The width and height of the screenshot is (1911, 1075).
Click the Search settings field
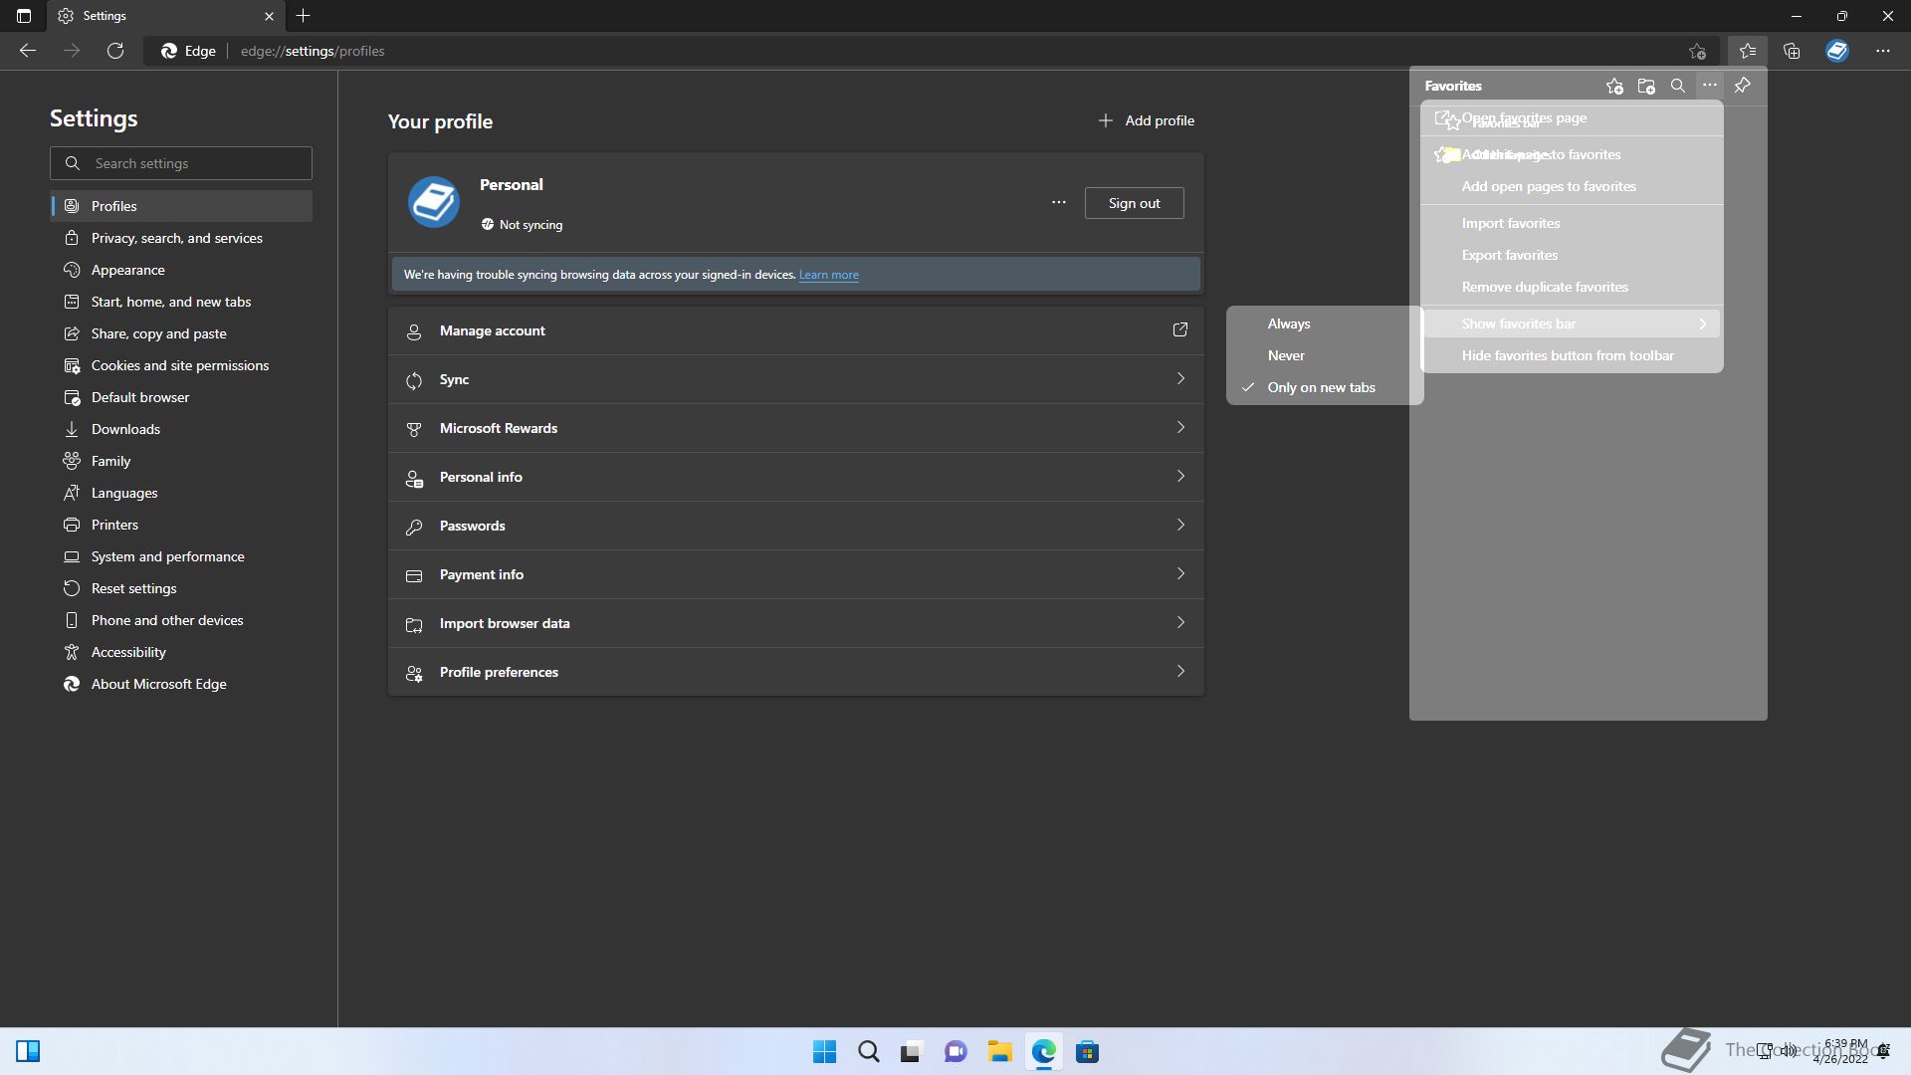[181, 163]
